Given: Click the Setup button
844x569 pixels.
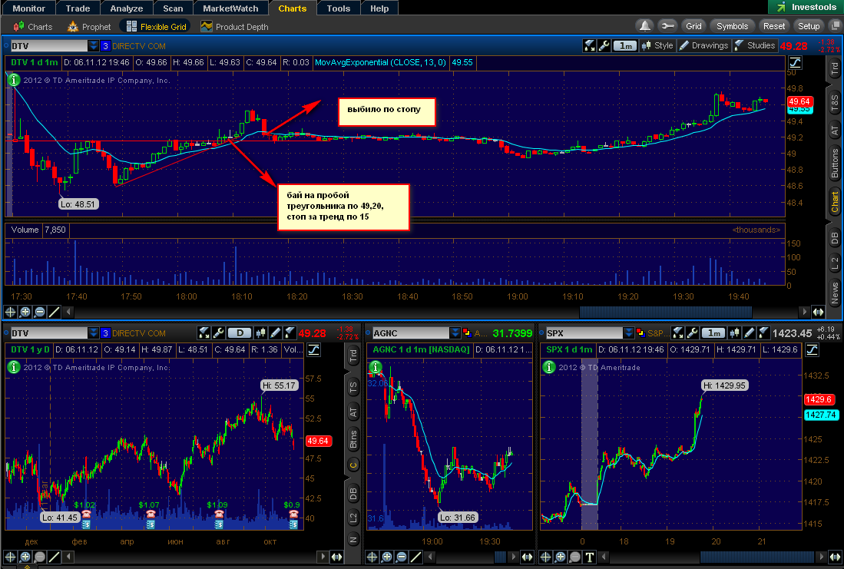Looking at the screenshot, I should 809,26.
